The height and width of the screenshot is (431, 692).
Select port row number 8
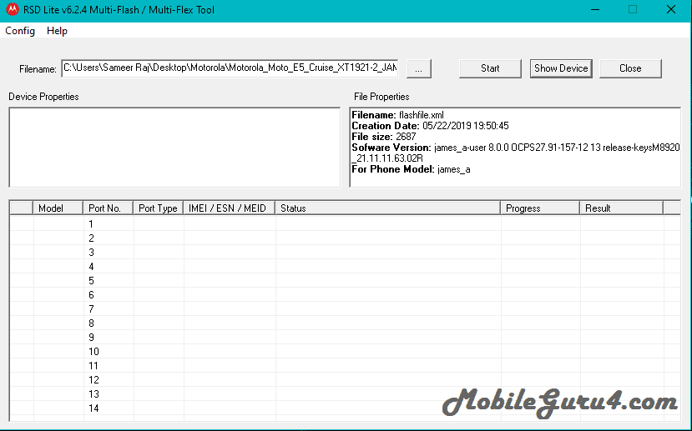(x=345, y=323)
